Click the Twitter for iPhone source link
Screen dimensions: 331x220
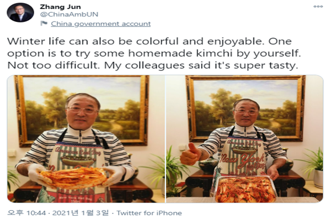149,213
